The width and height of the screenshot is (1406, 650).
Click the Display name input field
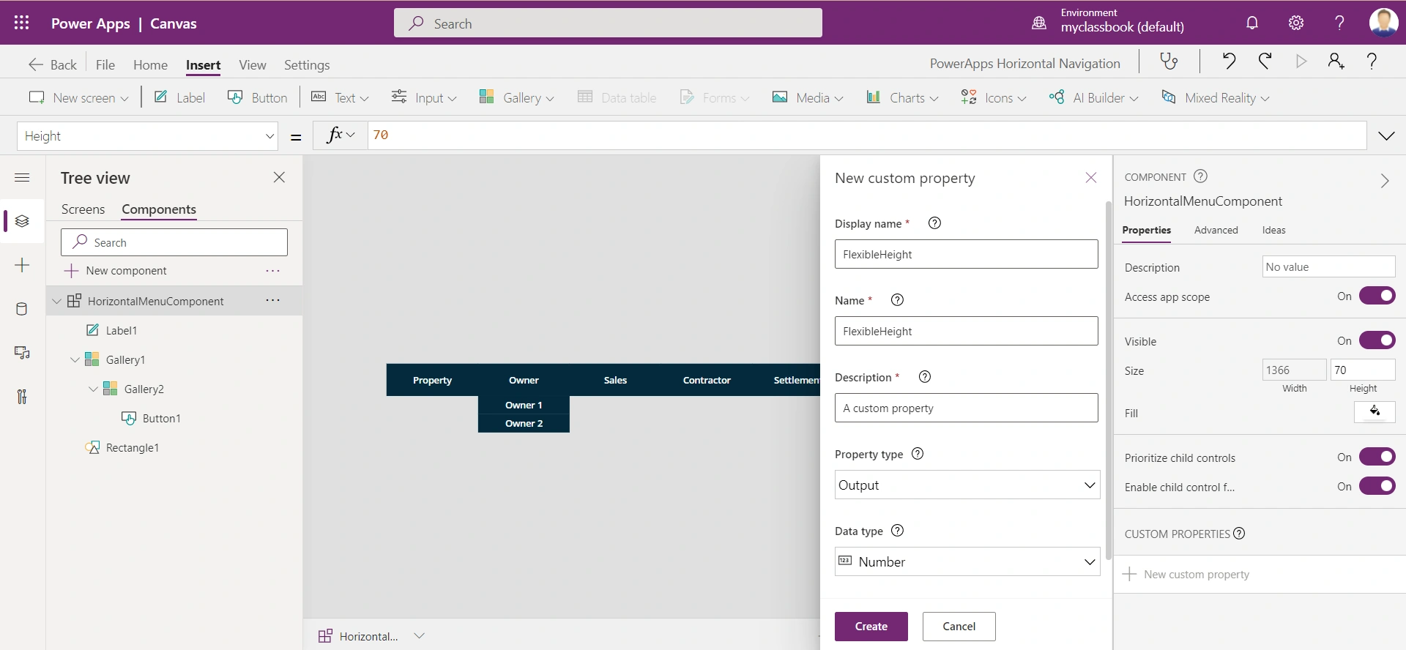966,254
